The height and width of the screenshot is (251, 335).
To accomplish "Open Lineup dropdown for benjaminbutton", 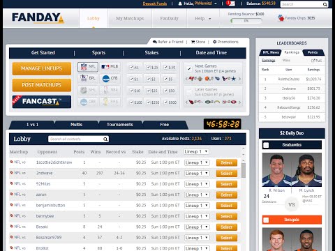I will [x=197, y=206].
